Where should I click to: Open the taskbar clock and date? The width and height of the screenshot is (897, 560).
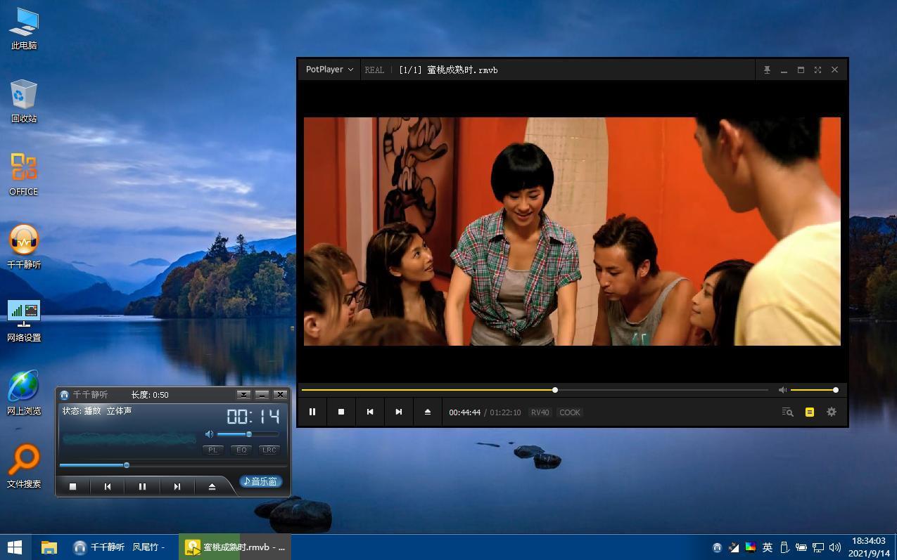point(868,547)
